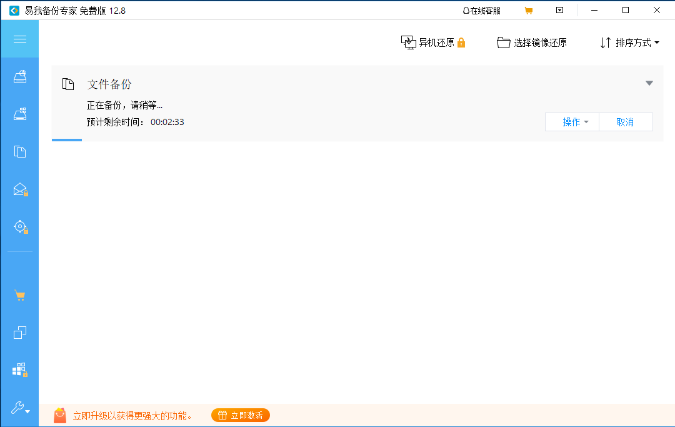This screenshot has height=427, width=675.
Task: Click 在线客服 online support
Action: pyautogui.click(x=481, y=11)
